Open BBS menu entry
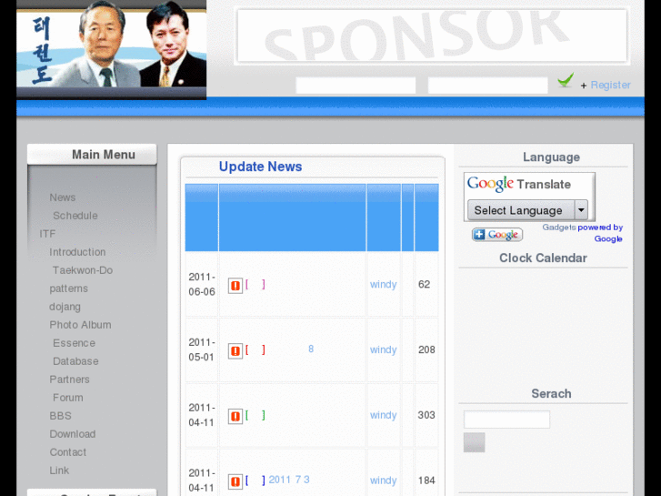661x496 pixels. [x=60, y=416]
